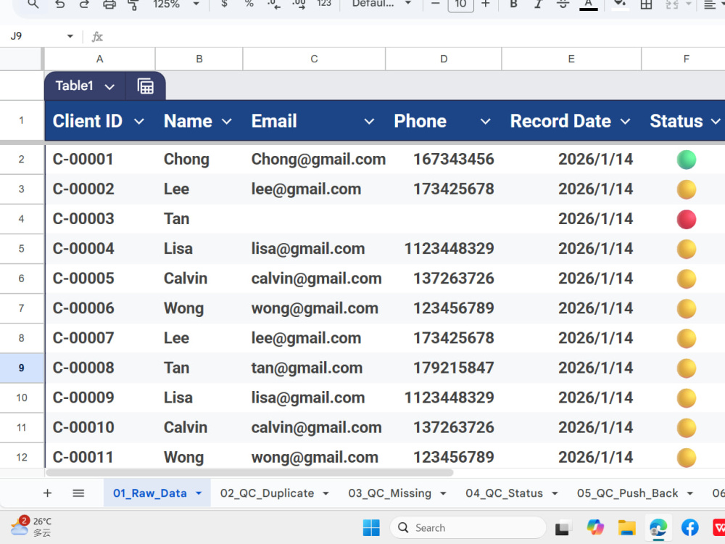This screenshot has height=544, width=725.
Task: Click the table view calculator-grid icon
Action: pos(145,86)
